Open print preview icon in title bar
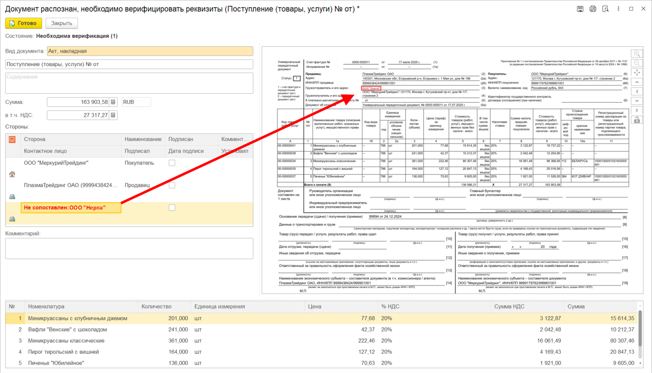This screenshot has width=652, height=373. coord(606,9)
